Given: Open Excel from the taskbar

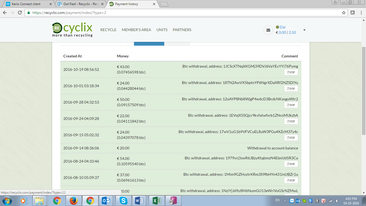Looking at the screenshot, I should 156,201.
